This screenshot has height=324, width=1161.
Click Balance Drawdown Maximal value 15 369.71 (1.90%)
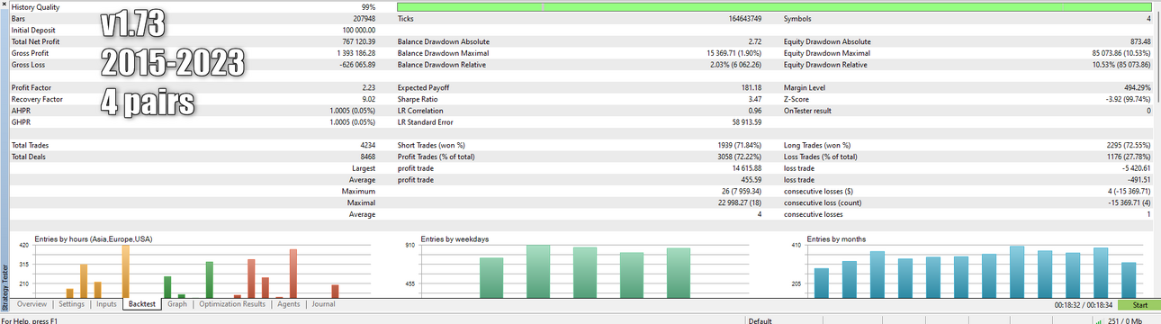(734, 53)
